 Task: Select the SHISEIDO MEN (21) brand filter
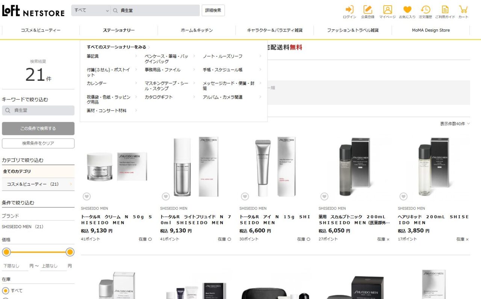pos(23,227)
